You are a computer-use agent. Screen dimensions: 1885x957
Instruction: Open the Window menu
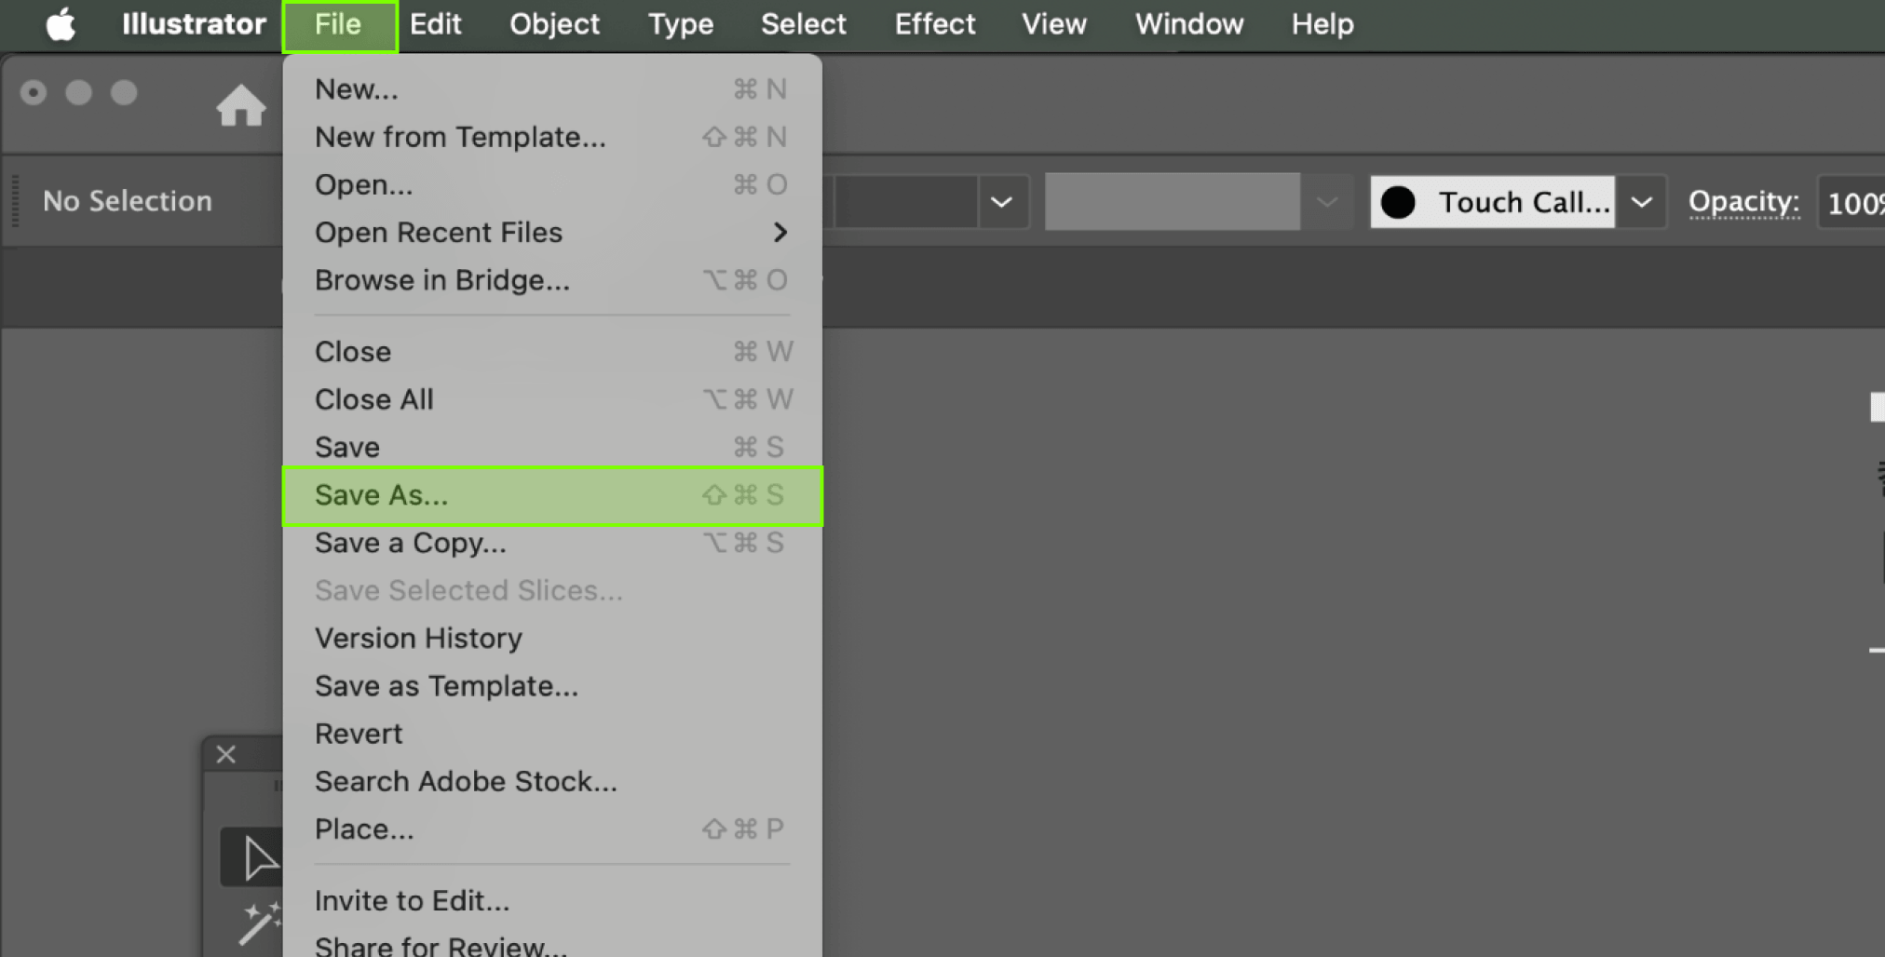tap(1189, 24)
